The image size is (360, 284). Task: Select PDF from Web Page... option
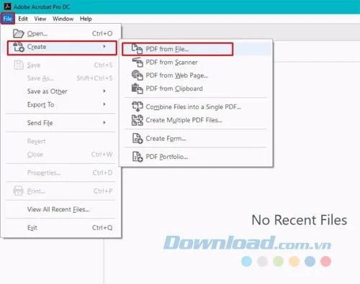tap(197, 75)
